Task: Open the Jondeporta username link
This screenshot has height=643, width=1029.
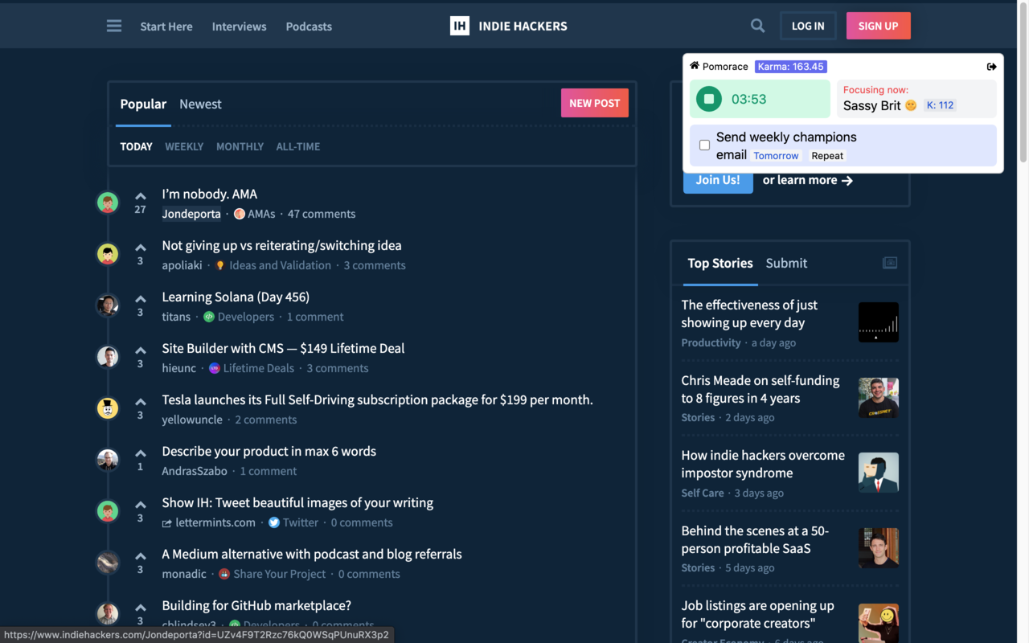Action: coord(191,214)
